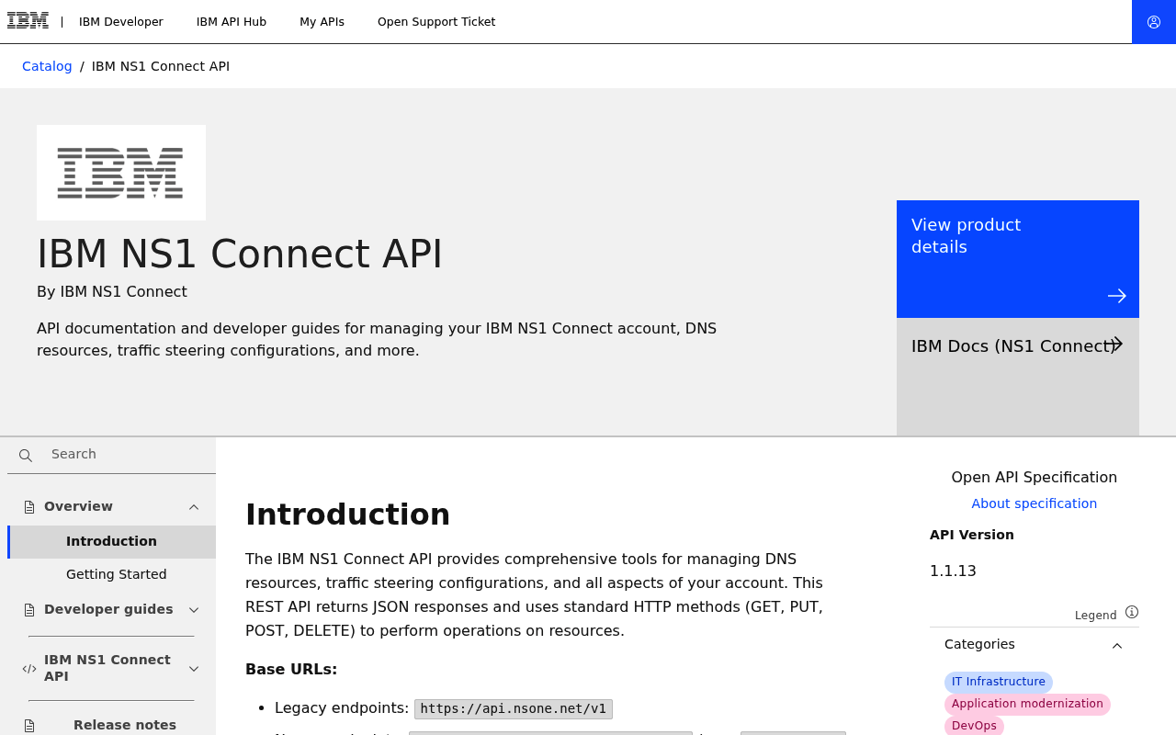Screen dimensions: 1176x735
Task: Expand the Developer guides section
Action: (x=194, y=610)
